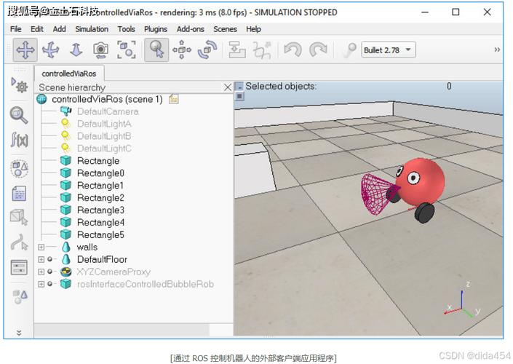Select the camera pan tool
513x364 pixels.
pyautogui.click(x=25, y=50)
